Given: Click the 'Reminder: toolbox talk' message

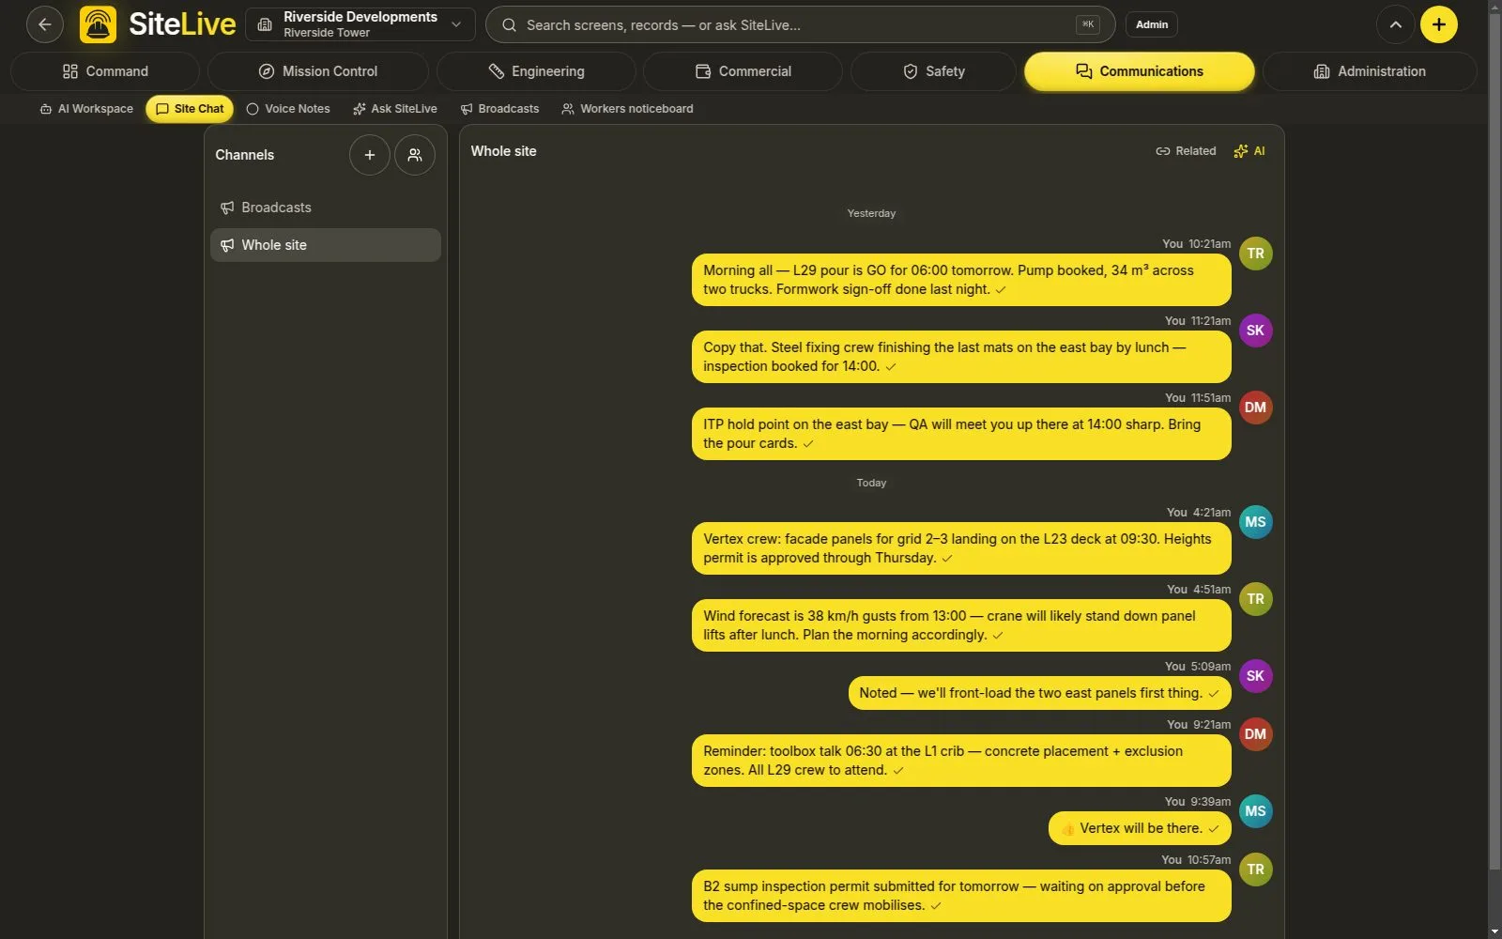Looking at the screenshot, I should (961, 761).
